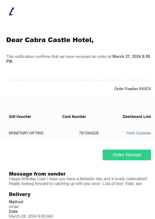Open the Track Customer link
Viewport: 155px width, 219px height.
139,133
